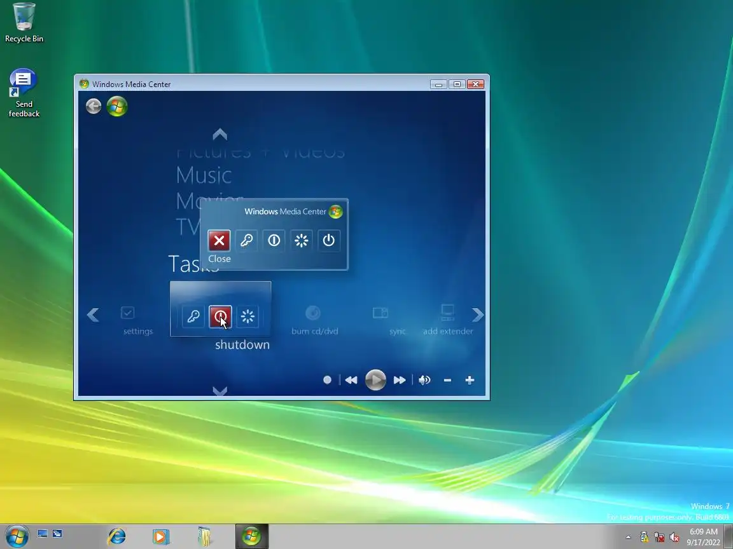Show hidden tray icons arrow
This screenshot has width=733, height=549.
(x=628, y=538)
